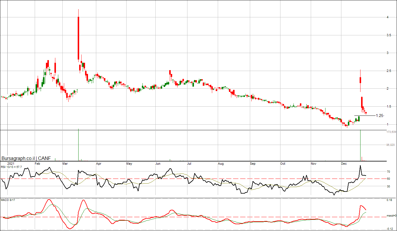Select the Jun month label
The image size is (397, 231).
158,163
